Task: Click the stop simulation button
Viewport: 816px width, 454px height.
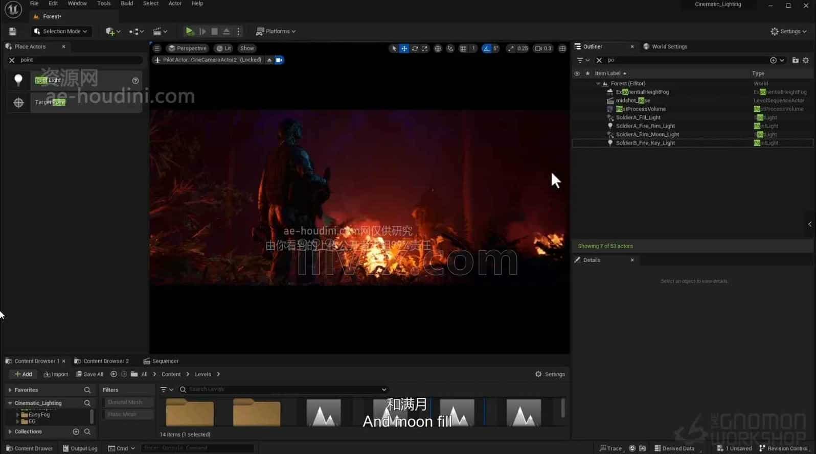Action: pyautogui.click(x=214, y=31)
